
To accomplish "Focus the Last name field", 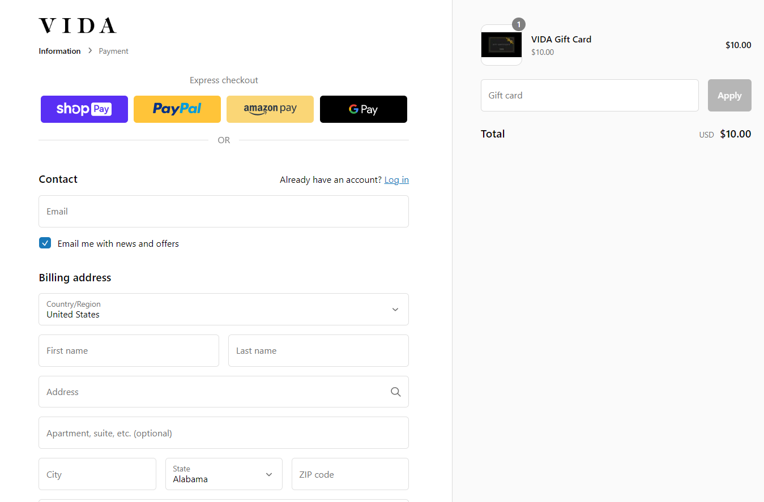I will (318, 350).
